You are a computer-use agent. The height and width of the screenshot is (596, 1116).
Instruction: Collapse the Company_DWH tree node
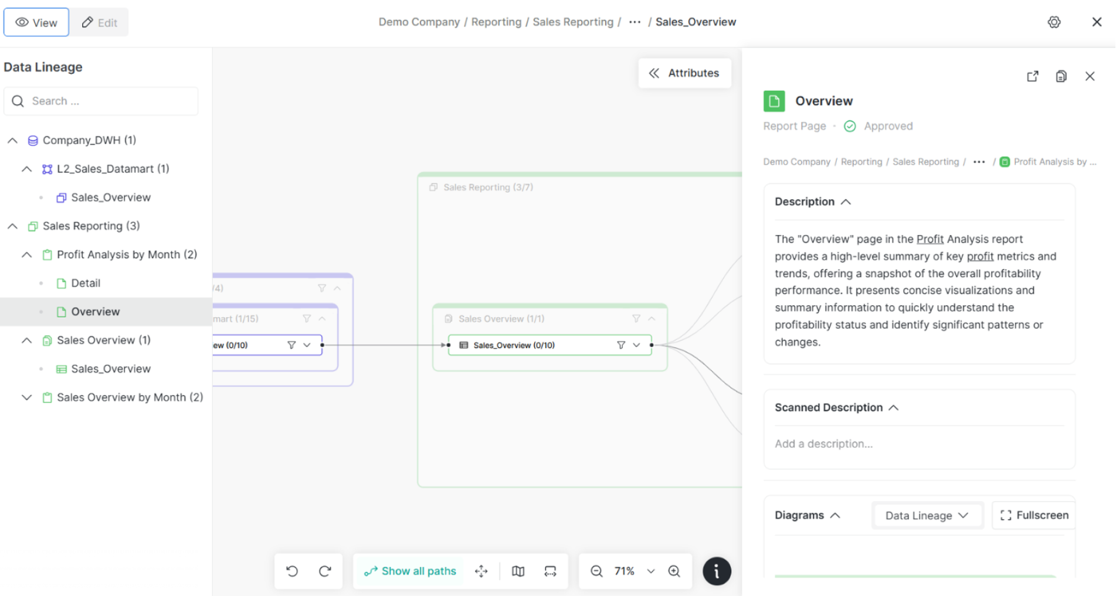tap(12, 141)
